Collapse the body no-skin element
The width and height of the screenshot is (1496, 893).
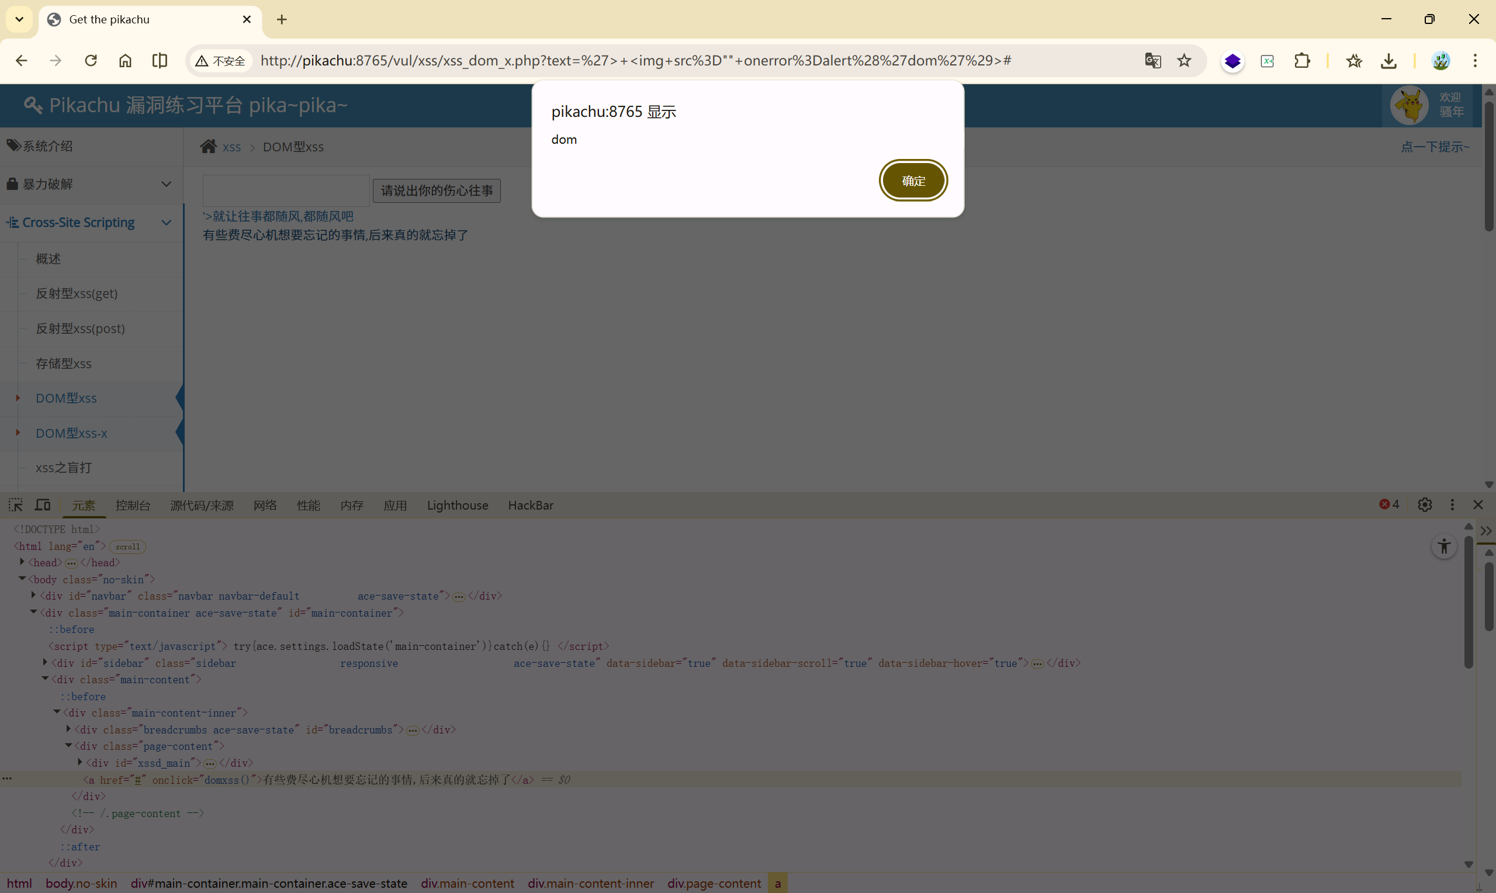pos(22,579)
